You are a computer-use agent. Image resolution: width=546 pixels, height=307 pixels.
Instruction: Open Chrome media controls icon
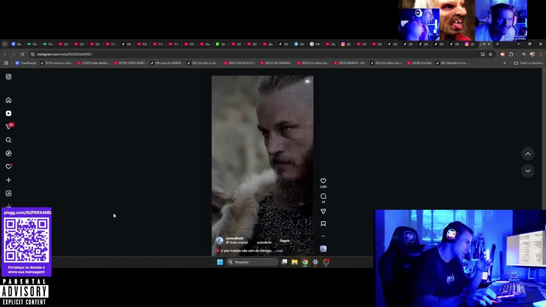[524, 54]
